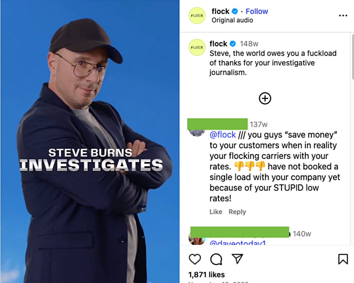Click the Steve Burns Investigates video

pos(90,141)
